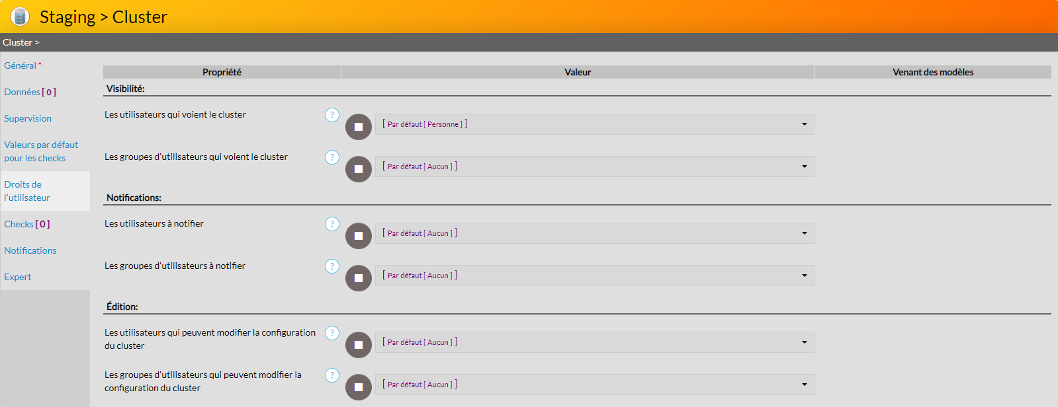This screenshot has height=407, width=1058.
Task: Open help for groups who can edit configuration
Action: click(332, 375)
